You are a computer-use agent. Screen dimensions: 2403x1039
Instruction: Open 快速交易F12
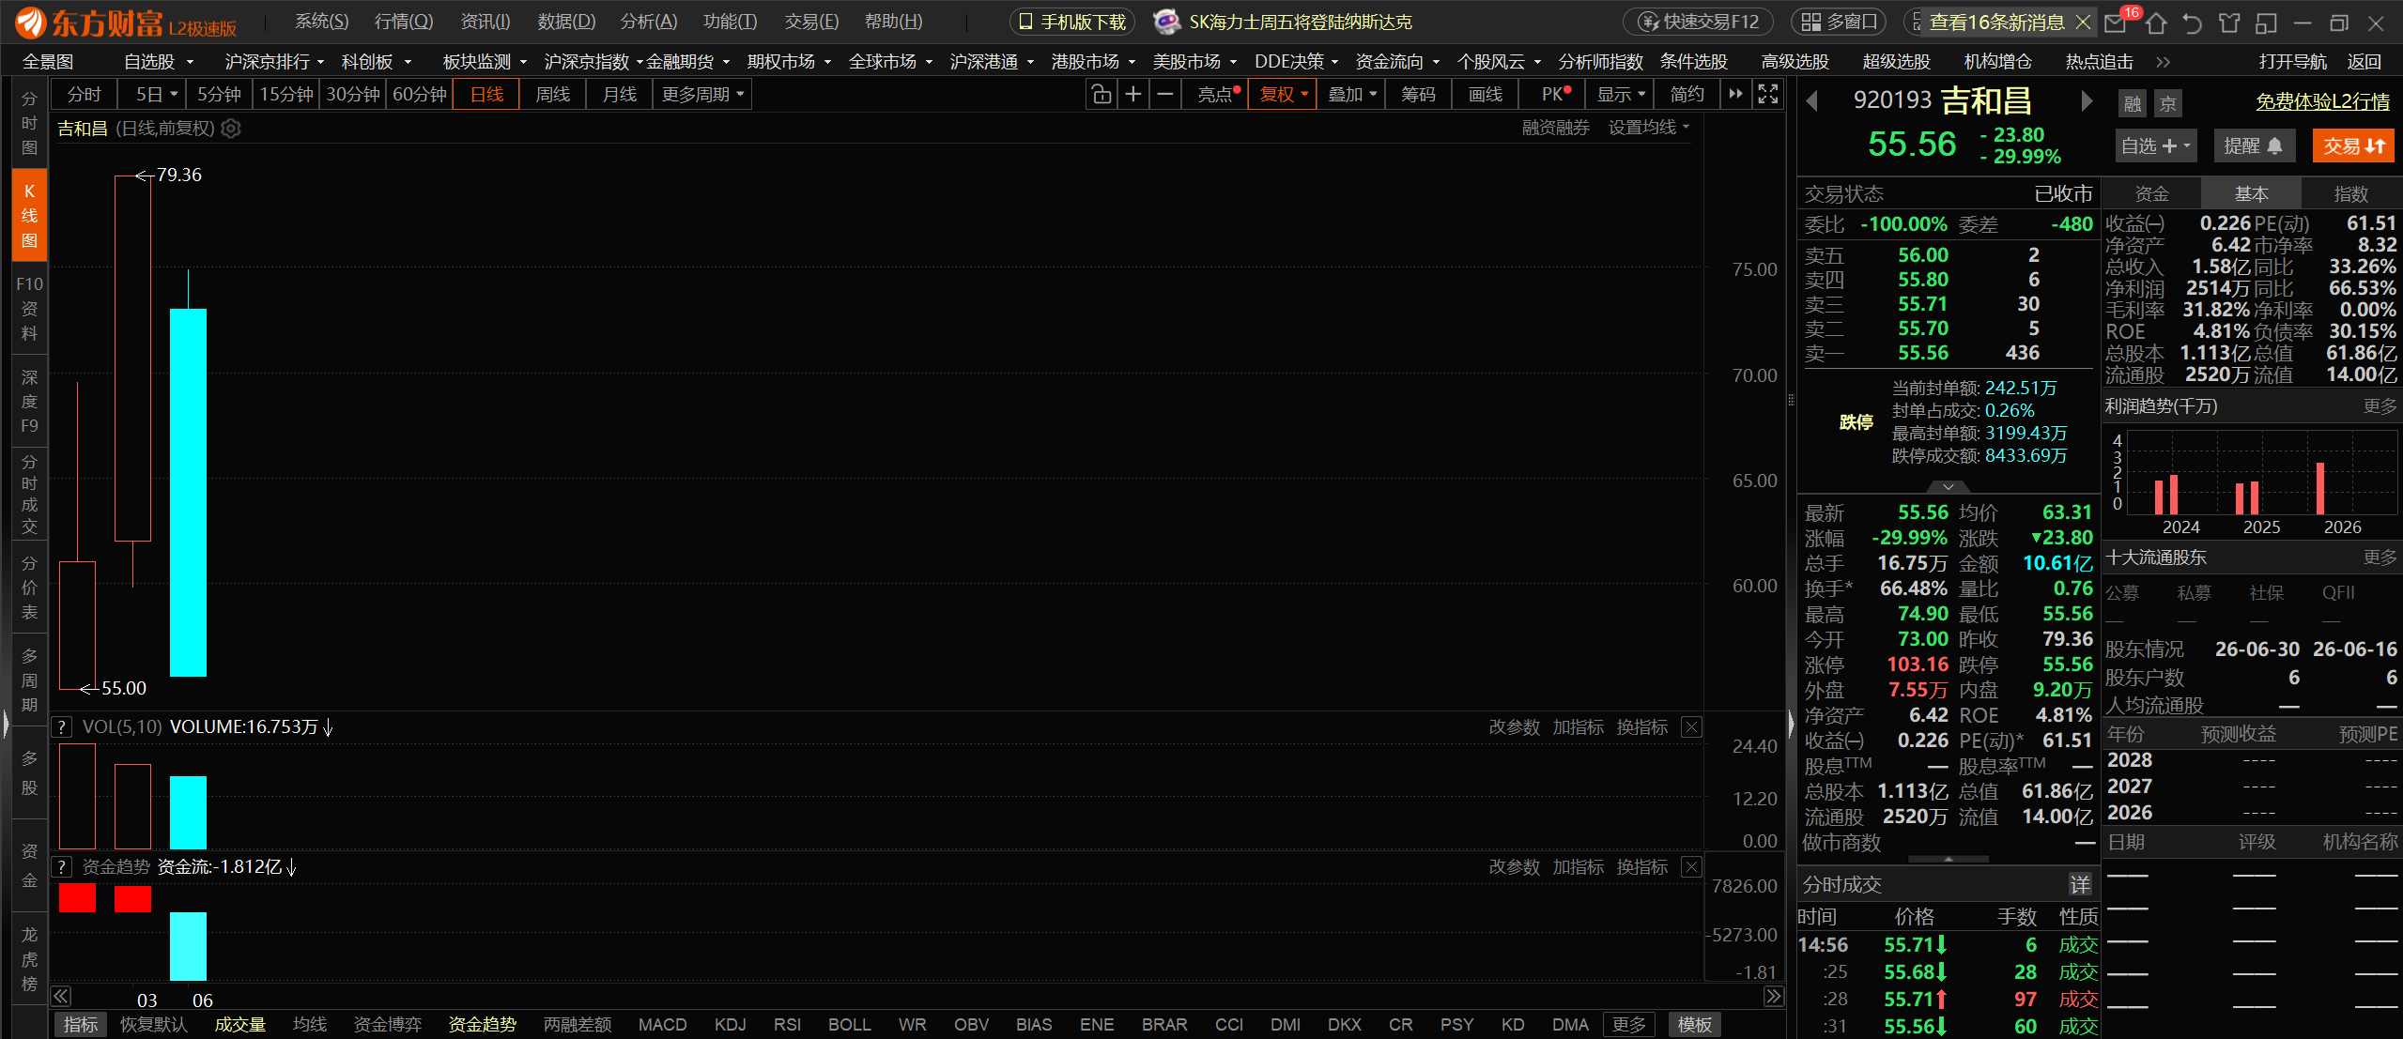coord(1699,22)
